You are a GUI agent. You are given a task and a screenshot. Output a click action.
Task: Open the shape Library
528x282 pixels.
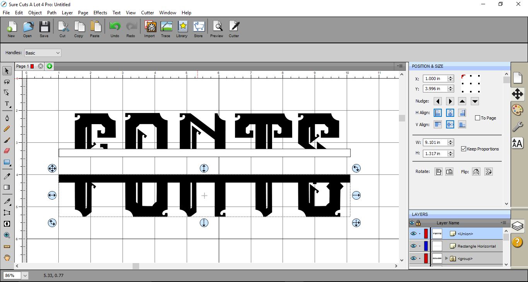(182, 29)
